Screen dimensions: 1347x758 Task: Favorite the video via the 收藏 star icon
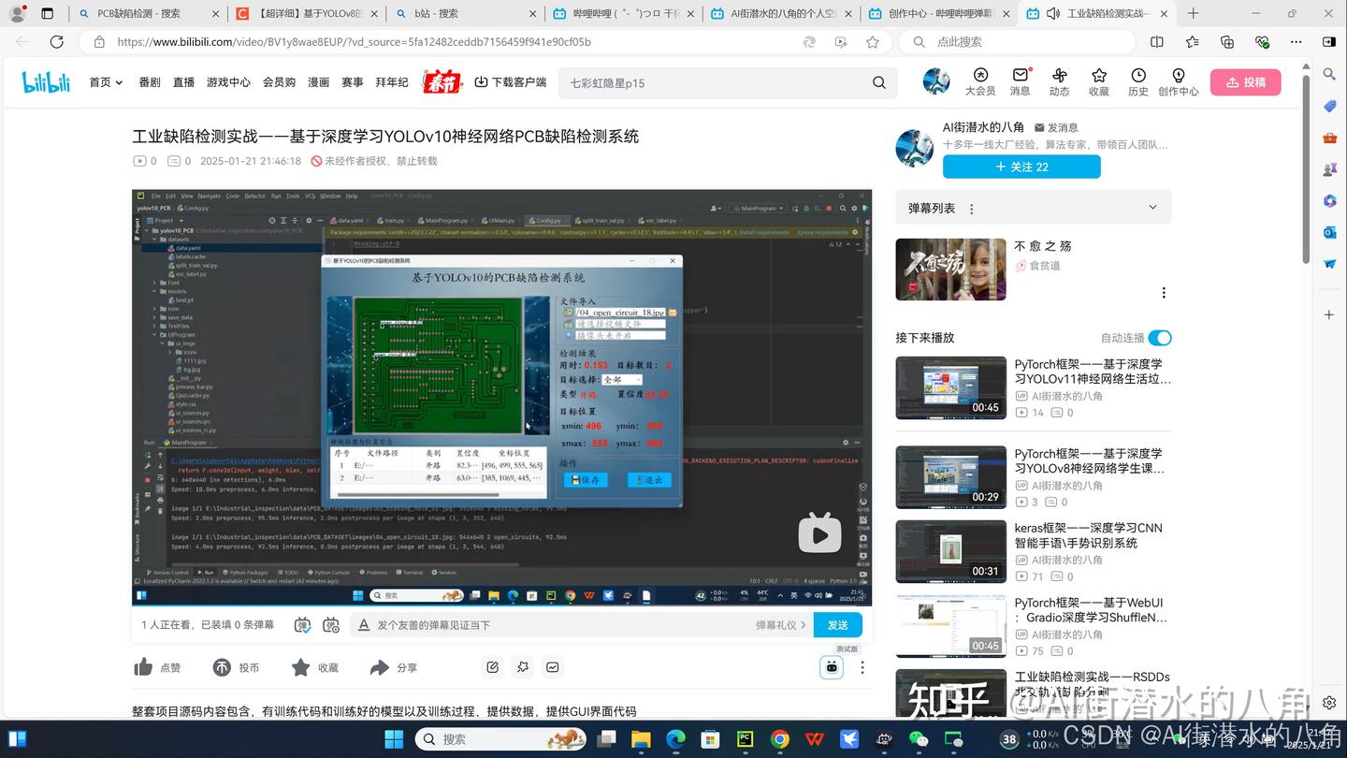301,666
